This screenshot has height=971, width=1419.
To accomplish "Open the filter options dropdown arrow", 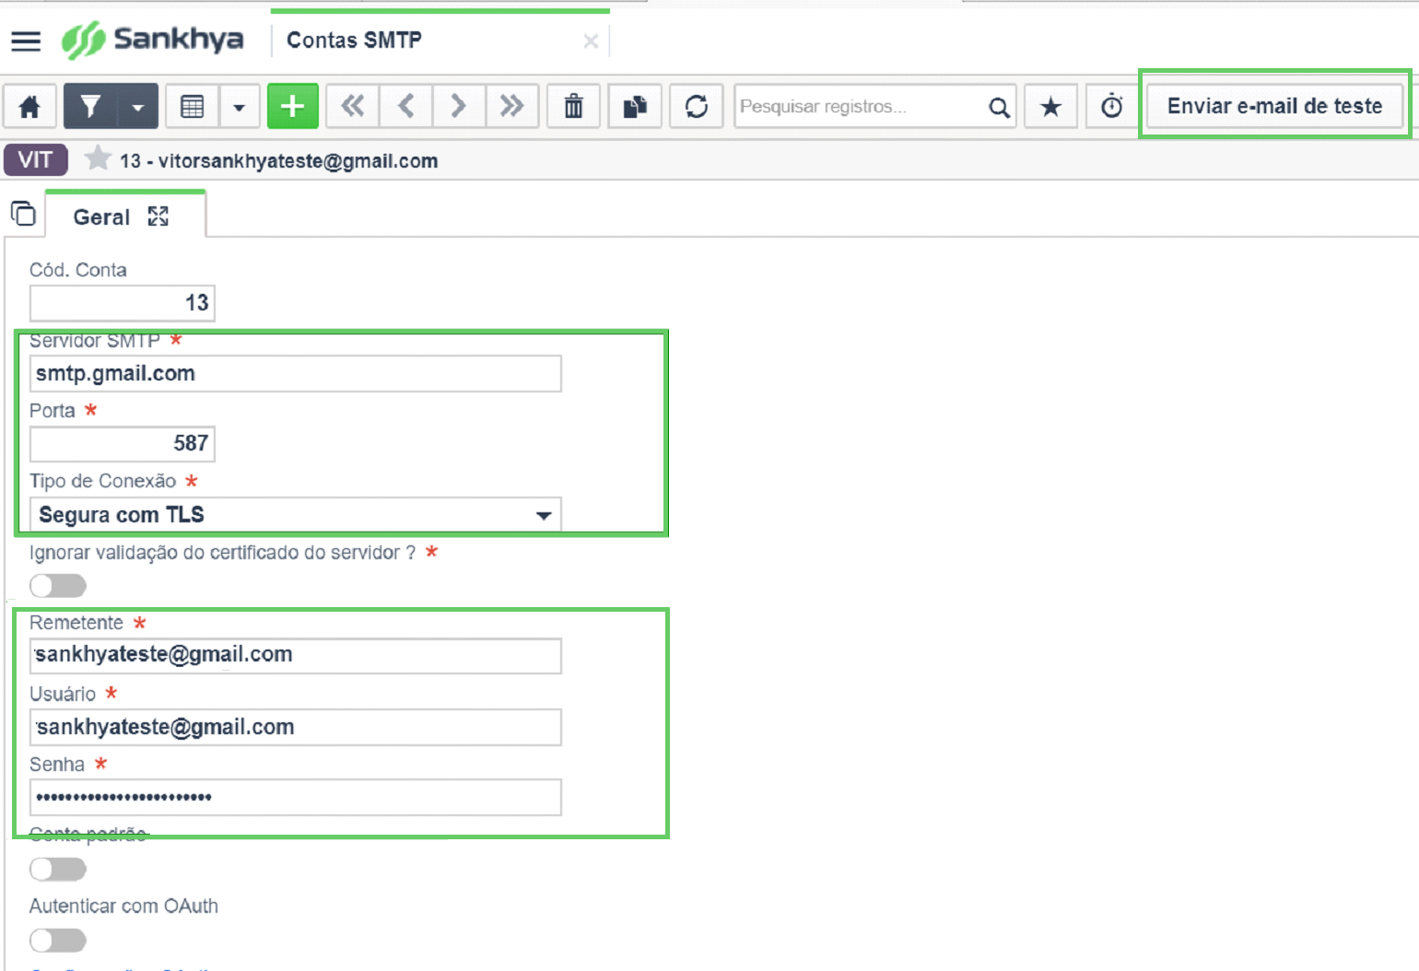I will [137, 107].
